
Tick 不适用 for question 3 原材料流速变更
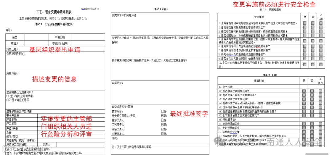coord(321,31)
